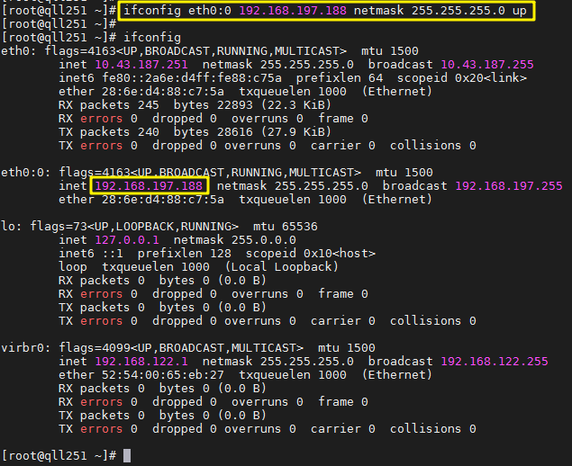Screen dimensions: 572x466
Task: Click the virbr0 interface name
Action: coord(26,347)
